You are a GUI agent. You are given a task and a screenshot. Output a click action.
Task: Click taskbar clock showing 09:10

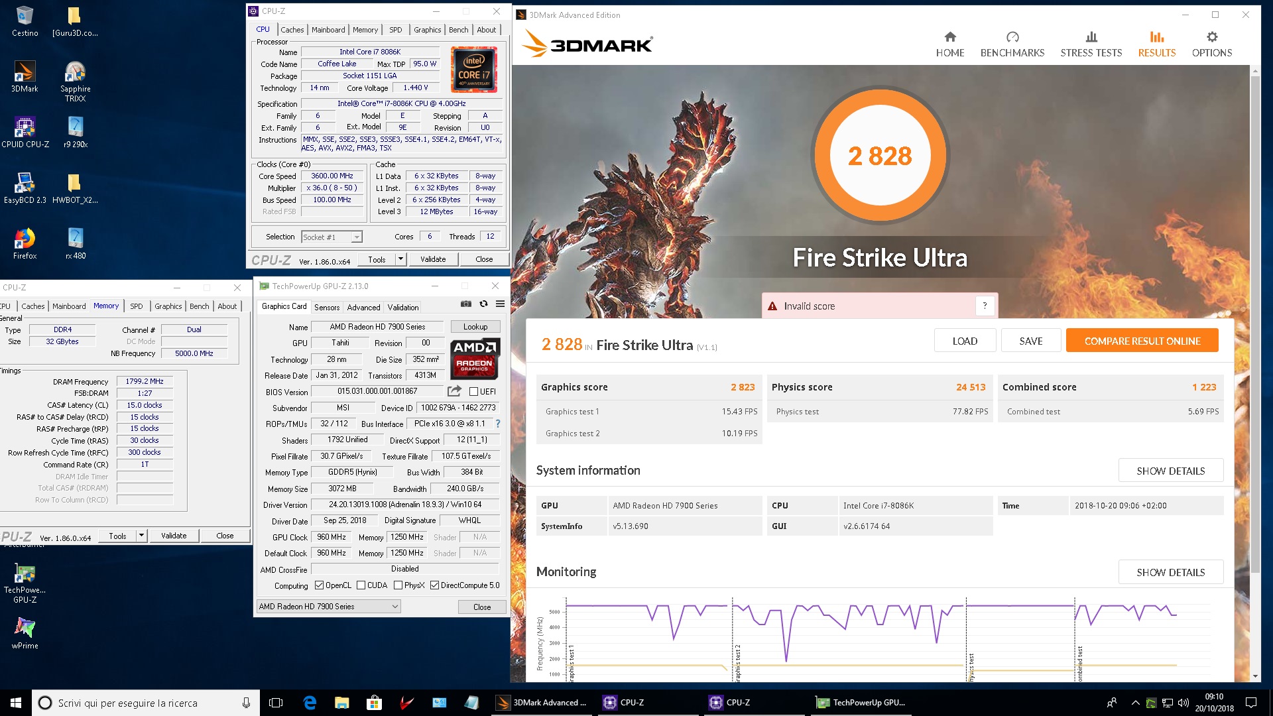coord(1215,703)
